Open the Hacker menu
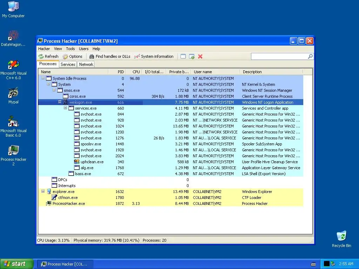Screen dimensions: 359x269 (44, 49)
